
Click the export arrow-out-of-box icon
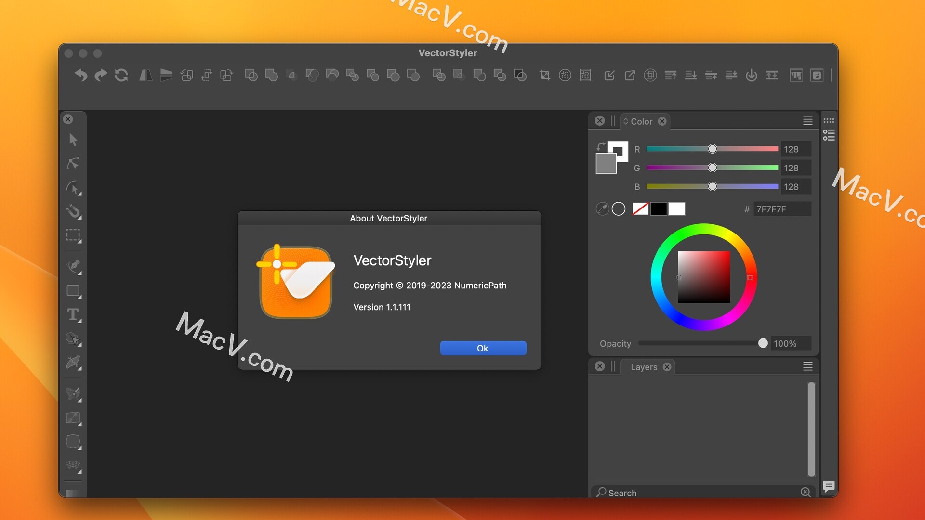point(630,75)
